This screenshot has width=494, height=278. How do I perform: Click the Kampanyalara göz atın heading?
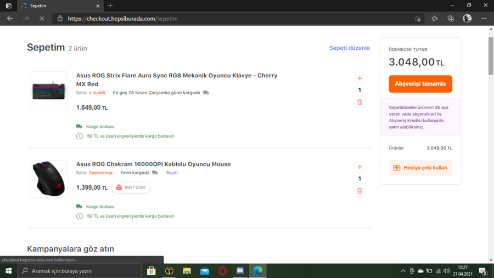click(x=70, y=249)
